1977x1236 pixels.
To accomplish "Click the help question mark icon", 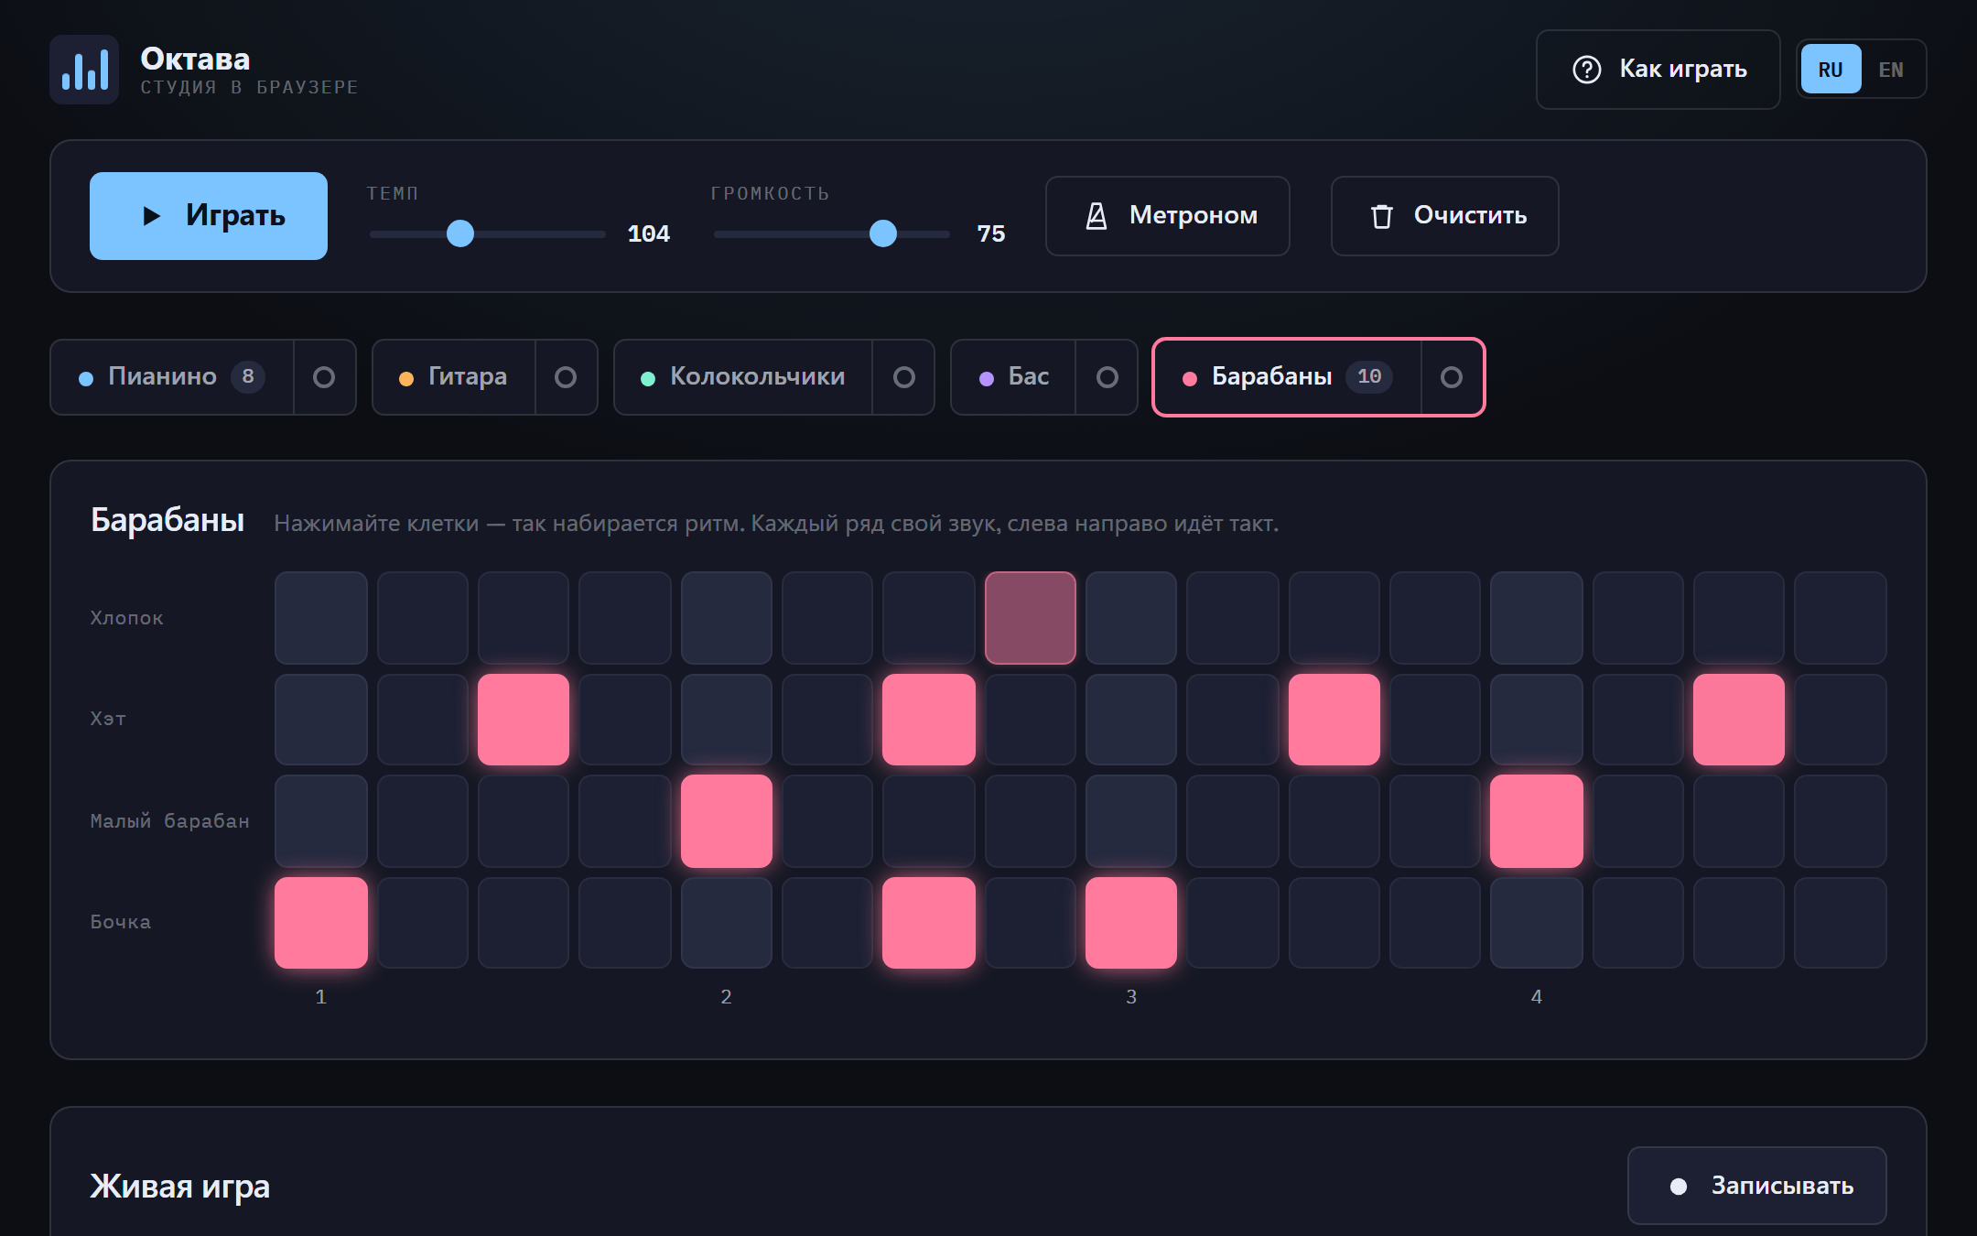I will (x=1587, y=70).
